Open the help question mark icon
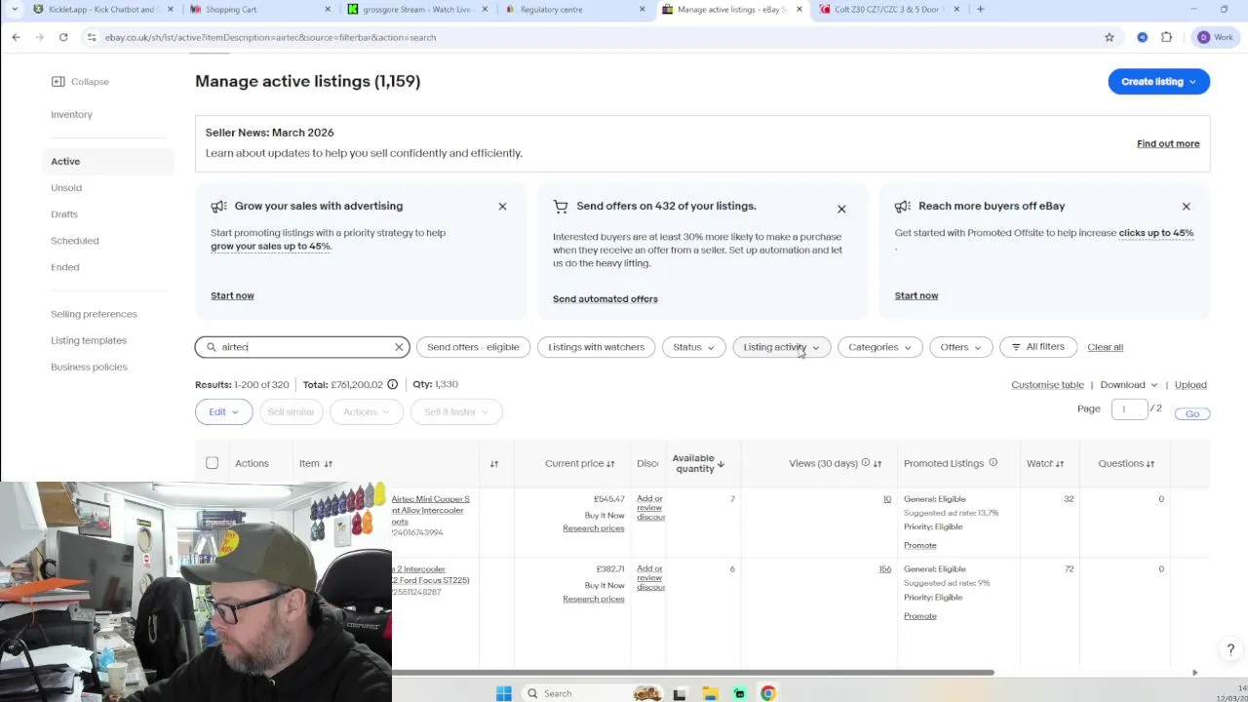 tap(1230, 649)
